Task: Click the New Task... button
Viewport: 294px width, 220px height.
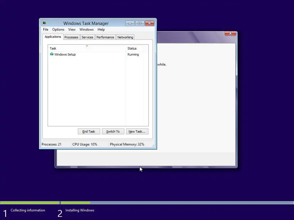Action: tap(137, 131)
